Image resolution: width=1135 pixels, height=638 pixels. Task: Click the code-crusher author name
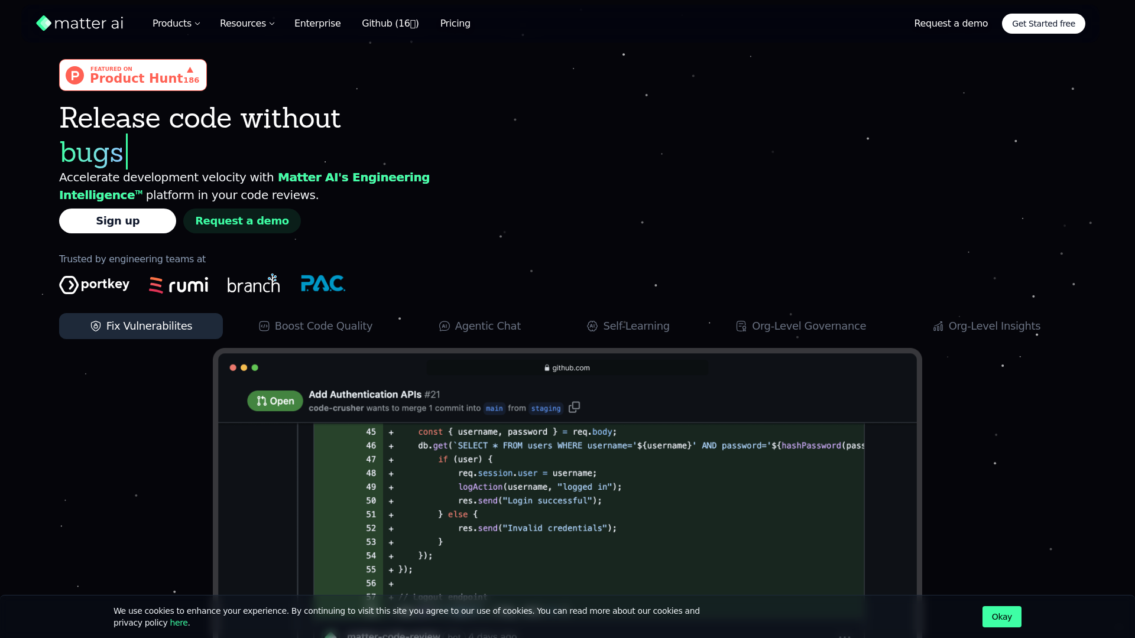coord(336,408)
